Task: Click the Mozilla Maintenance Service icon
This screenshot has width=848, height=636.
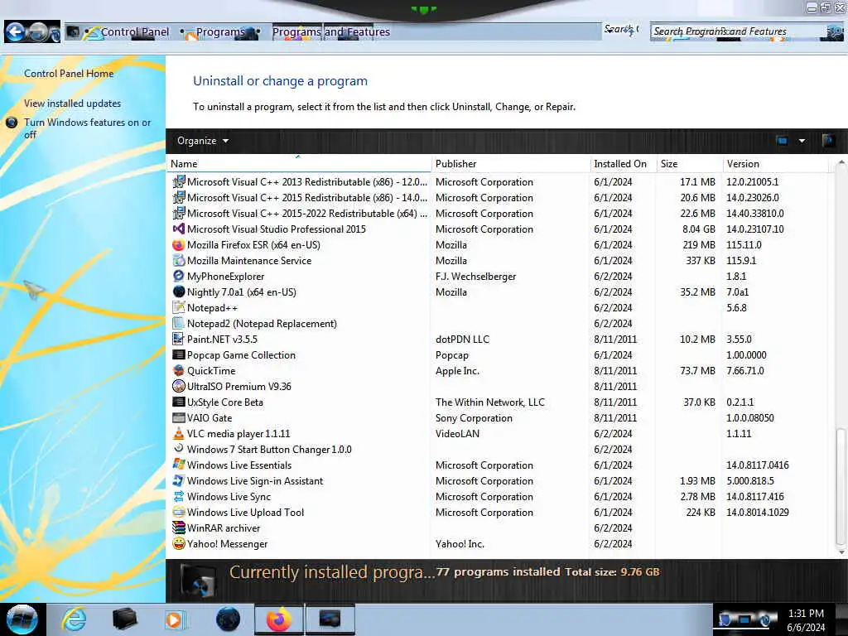Action: pos(179,260)
